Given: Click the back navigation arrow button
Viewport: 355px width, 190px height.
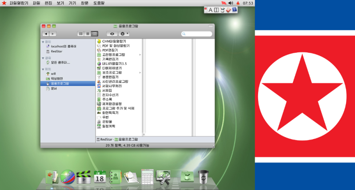Looking at the screenshot, I should point(46,34).
